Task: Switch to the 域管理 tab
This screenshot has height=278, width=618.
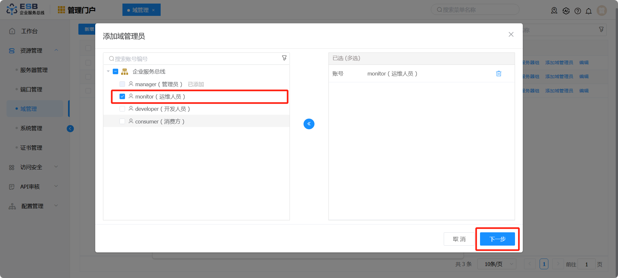Action: tap(140, 10)
